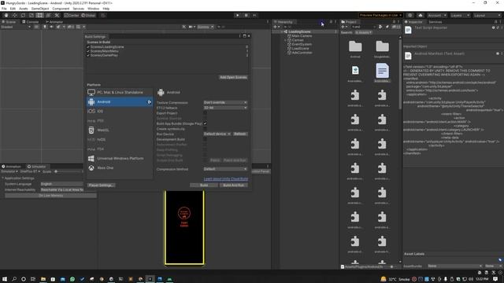Image resolution: width=504 pixels, height=283 pixels.
Task: Select the Hand tool in toolbar
Action: (x=6, y=15)
